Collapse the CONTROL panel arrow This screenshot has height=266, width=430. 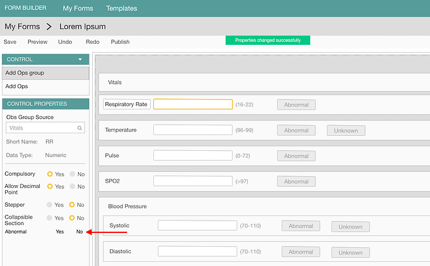pyautogui.click(x=80, y=59)
